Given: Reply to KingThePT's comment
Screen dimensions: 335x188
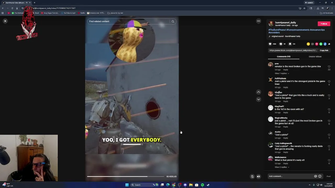Looking at the screenshot, I should (286, 113).
